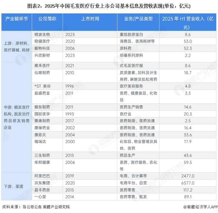This screenshot has width=218, height=213.
Task: Click revenue value 43.6
Action: (188, 155)
